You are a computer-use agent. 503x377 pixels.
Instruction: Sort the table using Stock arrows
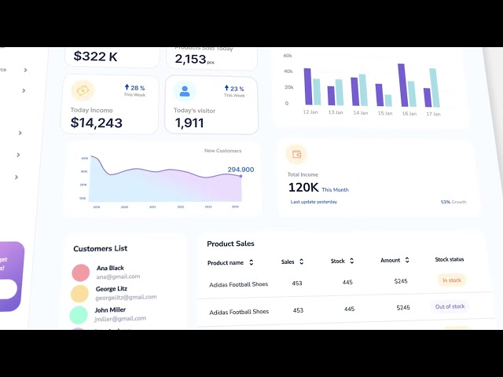coord(351,261)
